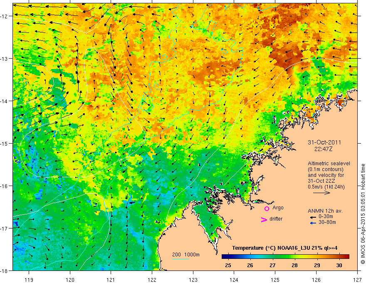Click the longitude label 123

point(193,280)
